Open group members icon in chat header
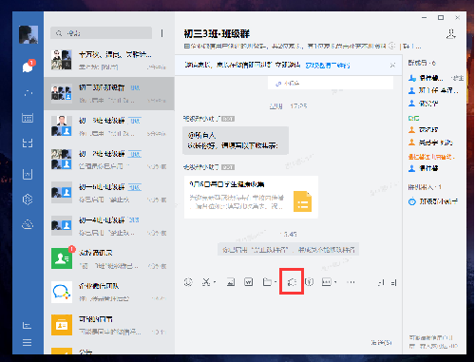 coord(451,33)
